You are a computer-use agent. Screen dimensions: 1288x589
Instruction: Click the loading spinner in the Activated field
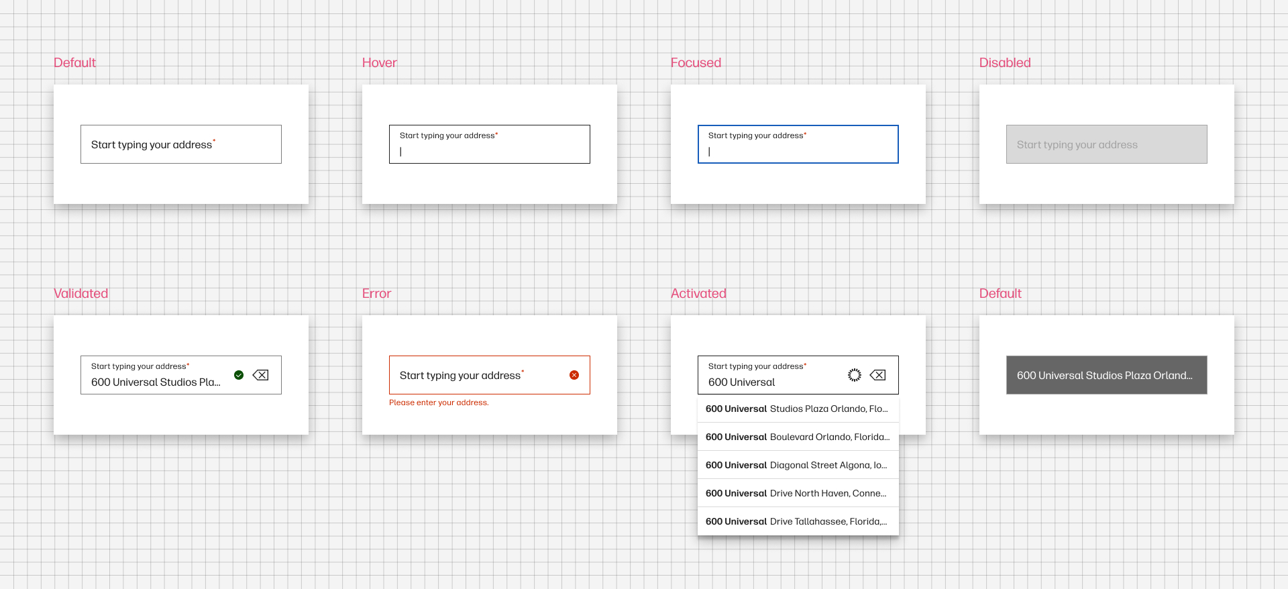click(855, 375)
